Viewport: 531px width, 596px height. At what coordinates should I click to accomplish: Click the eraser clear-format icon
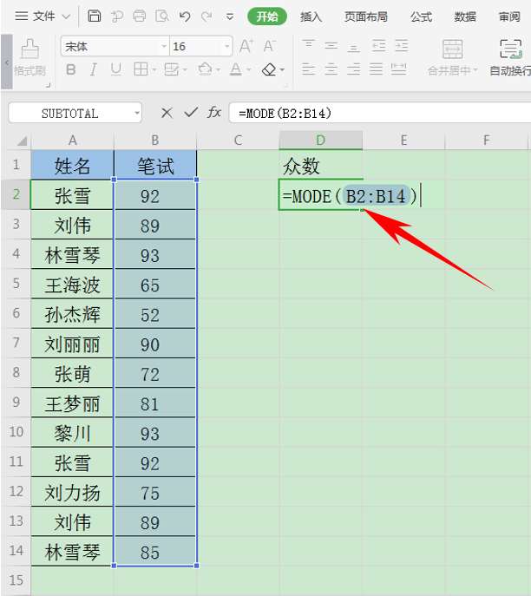tap(269, 69)
